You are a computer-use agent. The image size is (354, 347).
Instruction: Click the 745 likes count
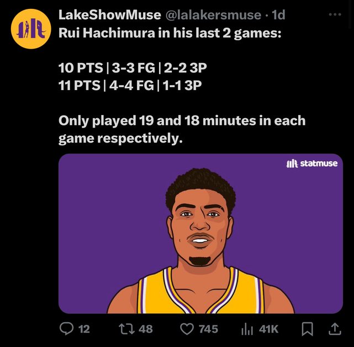click(x=208, y=329)
